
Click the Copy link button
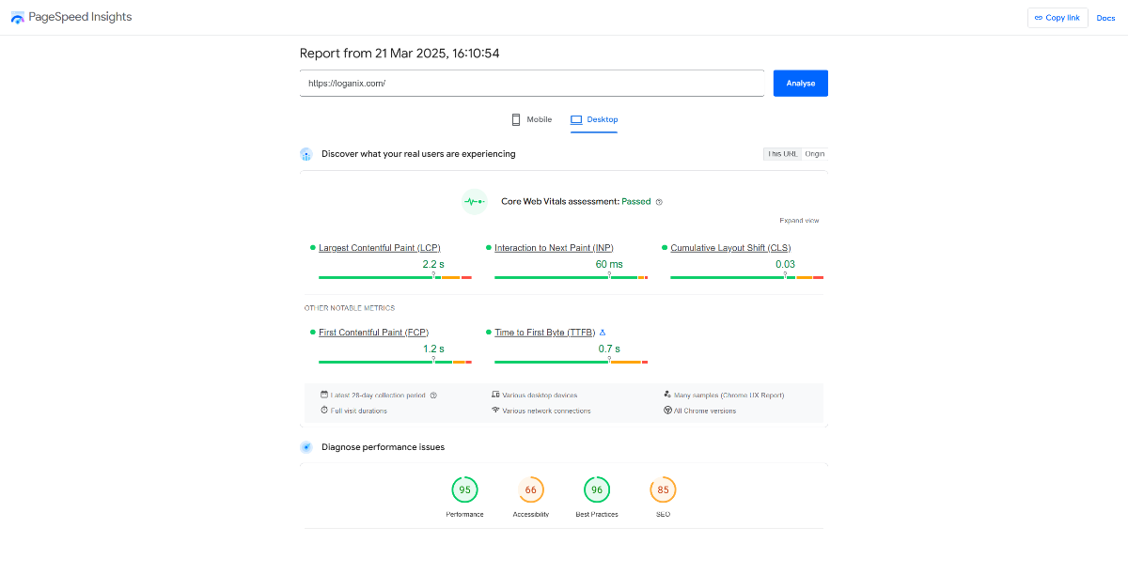click(x=1057, y=18)
